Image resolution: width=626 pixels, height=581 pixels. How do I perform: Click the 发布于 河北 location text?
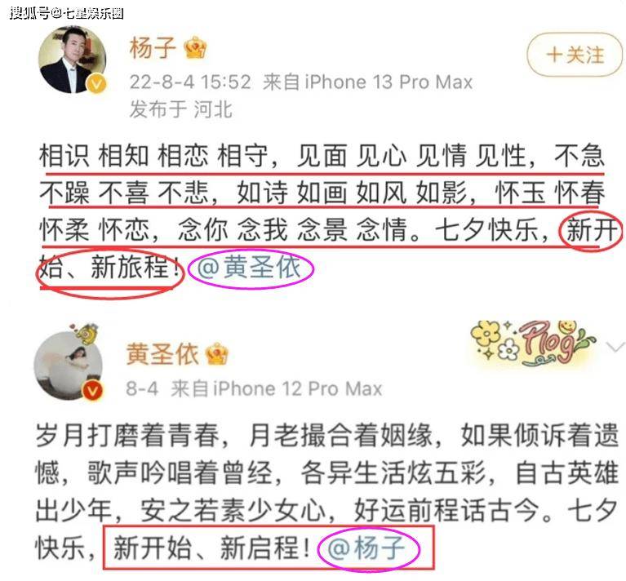click(181, 109)
